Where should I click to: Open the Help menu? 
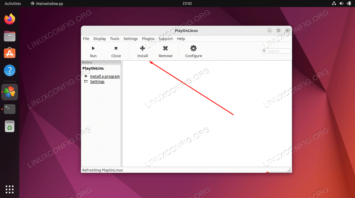(181, 39)
